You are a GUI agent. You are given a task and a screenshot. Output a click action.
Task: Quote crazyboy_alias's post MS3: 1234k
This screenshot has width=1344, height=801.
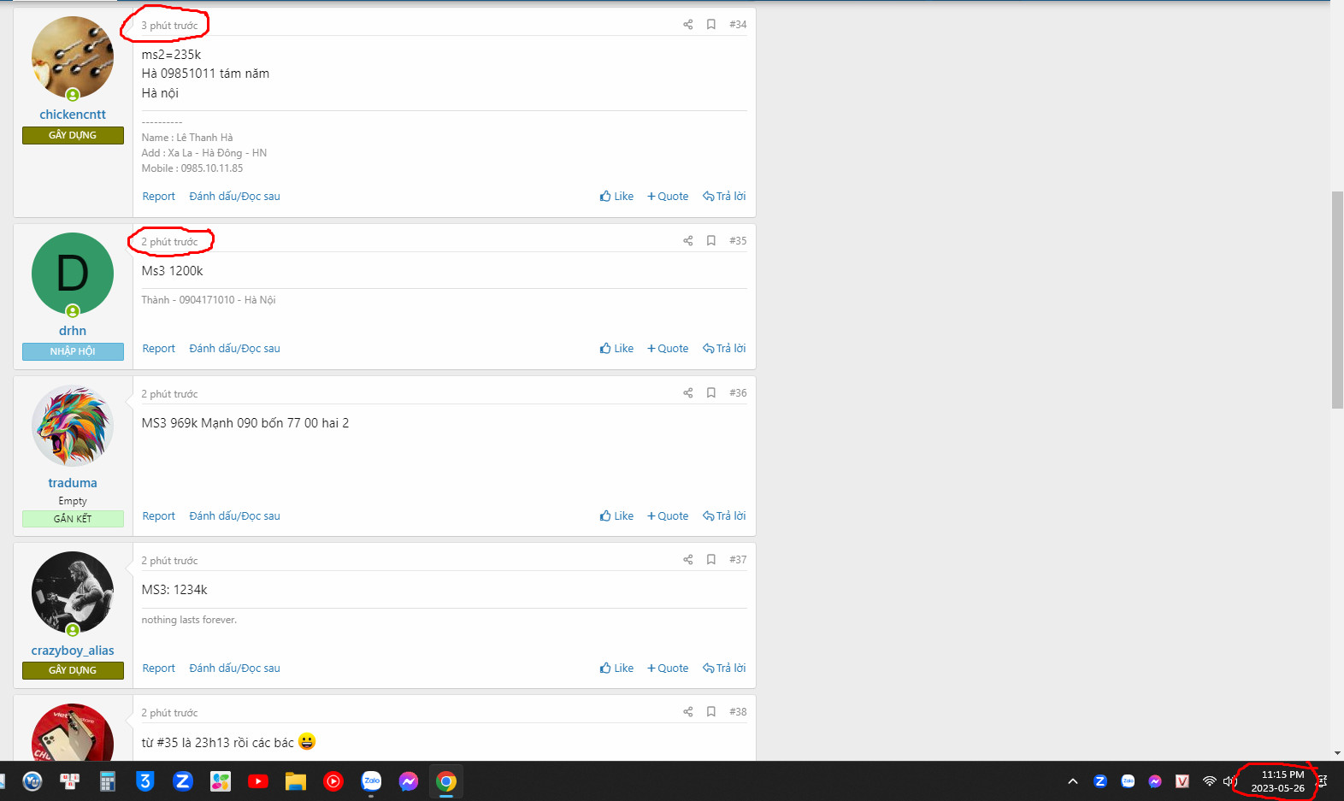pos(668,668)
